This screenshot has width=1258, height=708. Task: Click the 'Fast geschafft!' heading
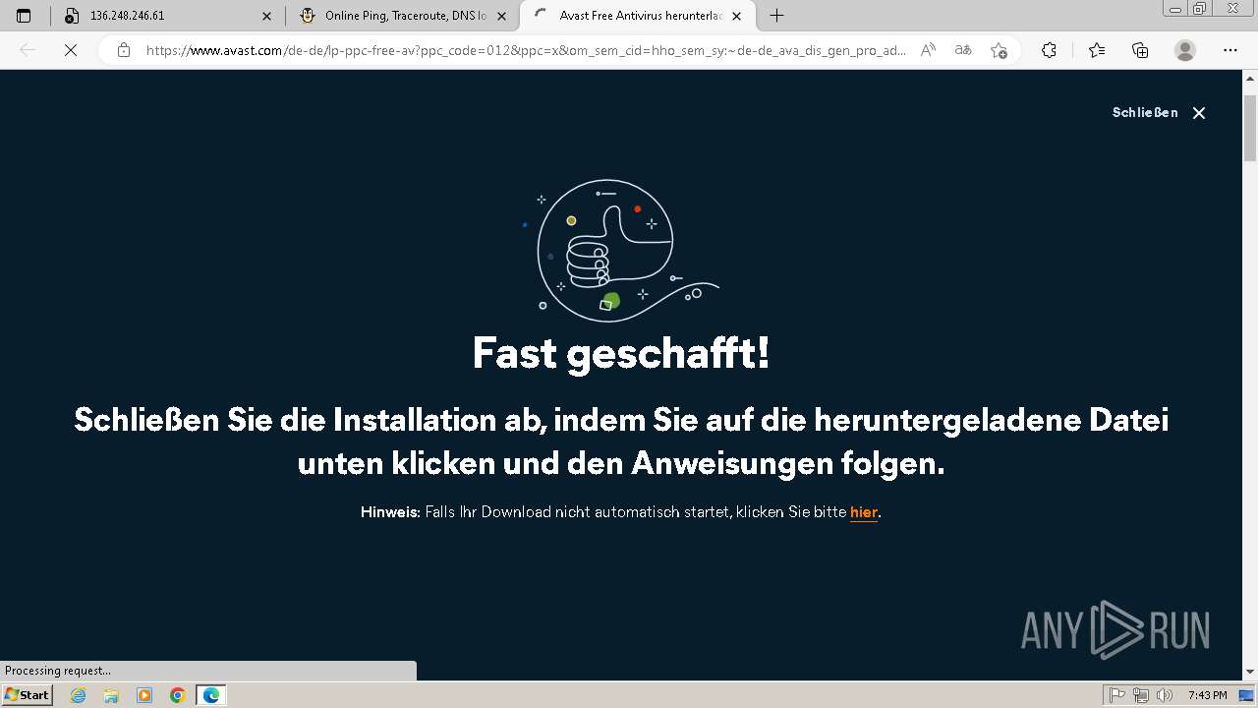click(621, 353)
